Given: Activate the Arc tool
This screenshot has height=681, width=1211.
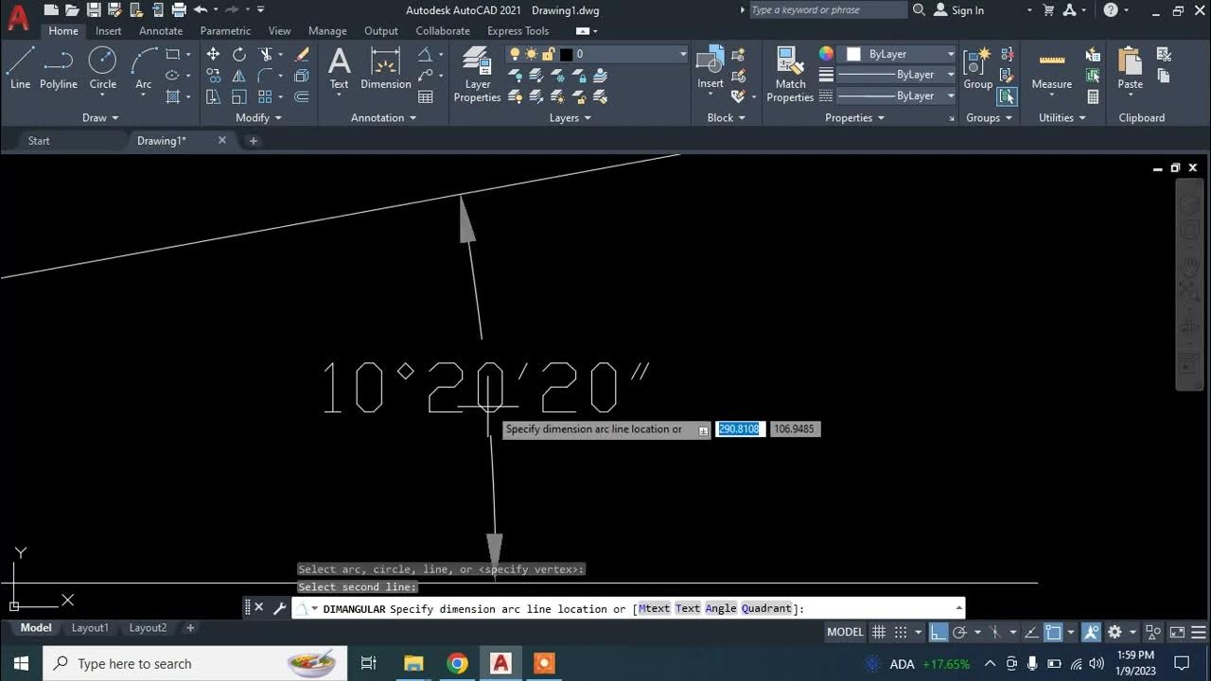Looking at the screenshot, I should pos(144,68).
